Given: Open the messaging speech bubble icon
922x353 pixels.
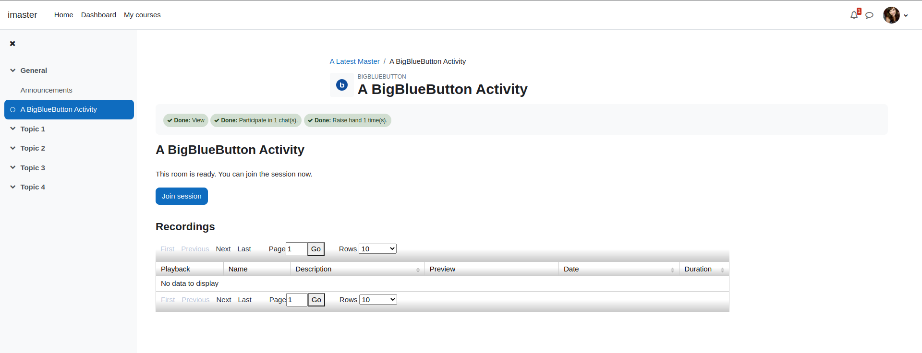Looking at the screenshot, I should point(869,15).
